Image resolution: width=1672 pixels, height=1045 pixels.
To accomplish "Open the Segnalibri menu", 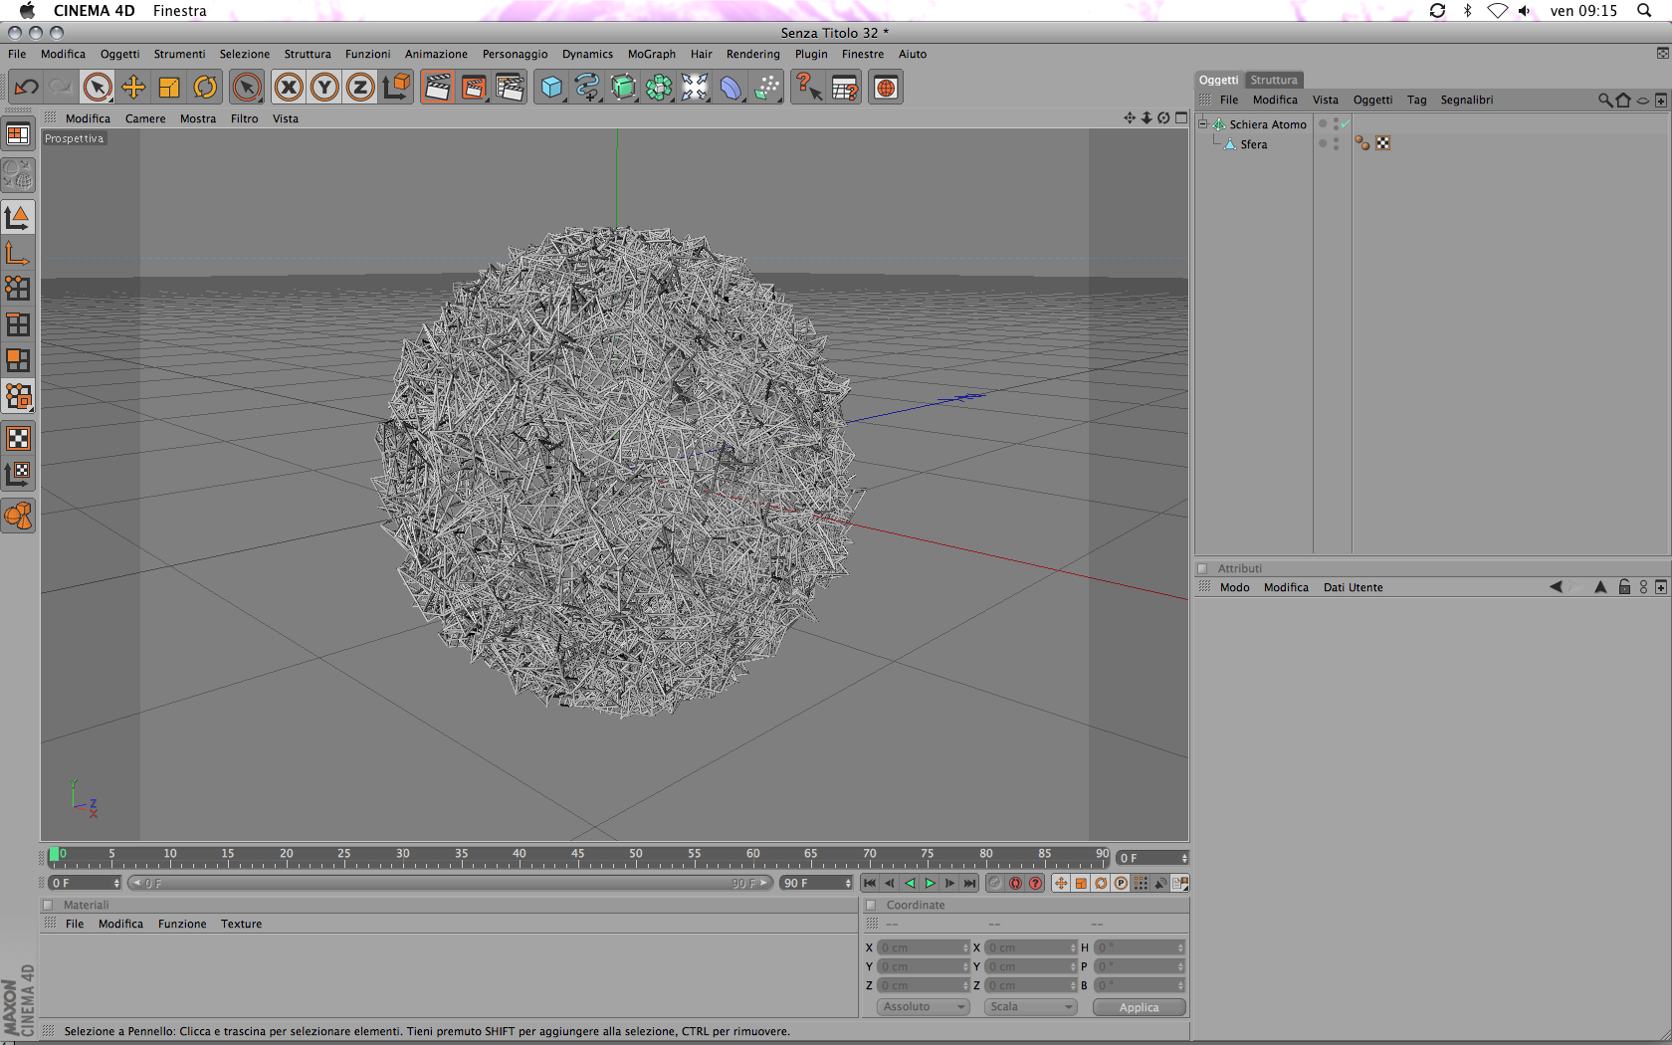I will tap(1467, 100).
